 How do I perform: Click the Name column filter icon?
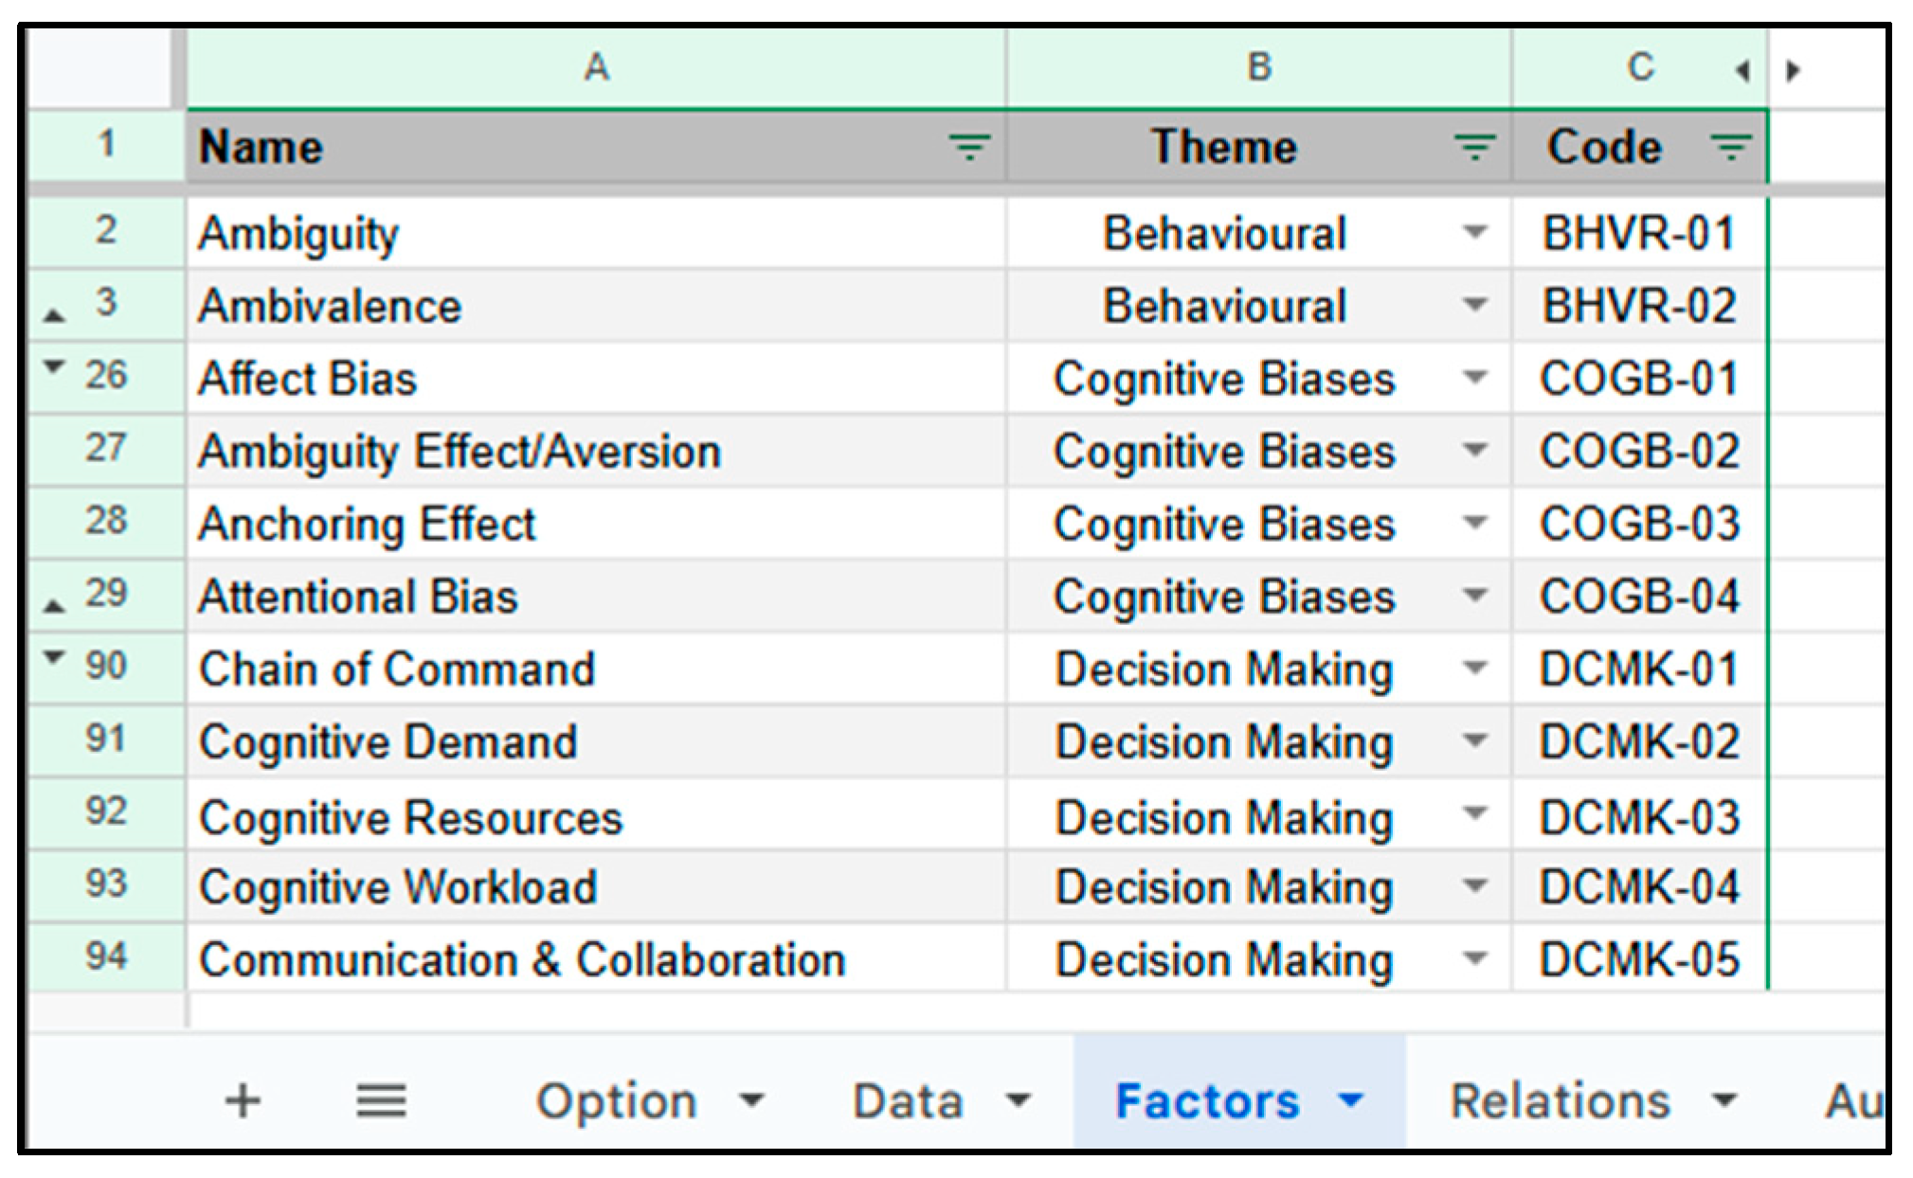pos(969,148)
